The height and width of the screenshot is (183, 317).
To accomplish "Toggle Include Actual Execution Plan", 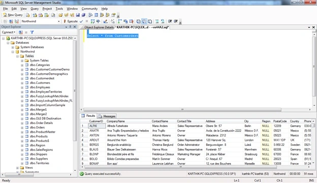I will coord(120,21).
